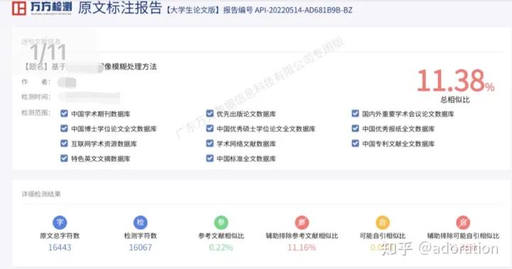Toggle 学术网络文献数据库 checkbox
Viewport: 512px width, 269px height.
coord(210,143)
